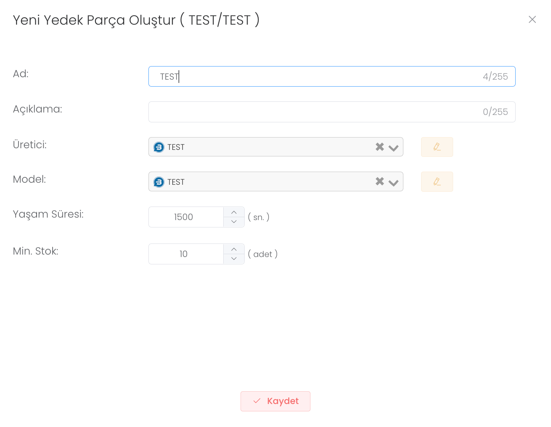Increase the Yaşam Süresi value
Viewport: 551px width, 427px height.
[234, 212]
